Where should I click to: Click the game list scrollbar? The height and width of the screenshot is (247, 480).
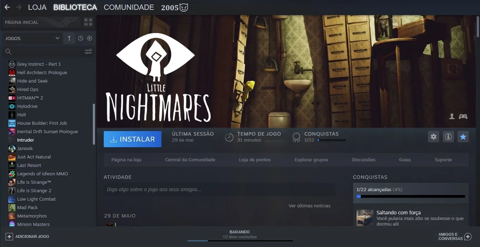(x=94, y=124)
